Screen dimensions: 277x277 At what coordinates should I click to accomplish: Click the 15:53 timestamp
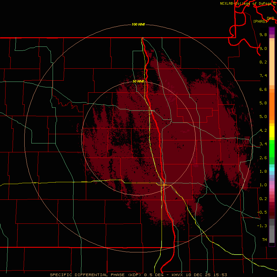tap(220, 275)
